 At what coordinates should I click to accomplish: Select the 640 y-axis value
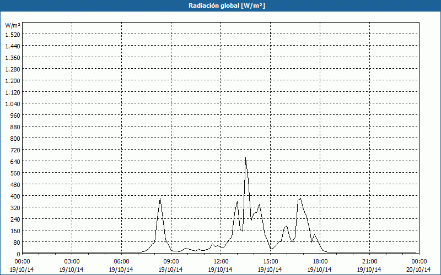[15, 162]
